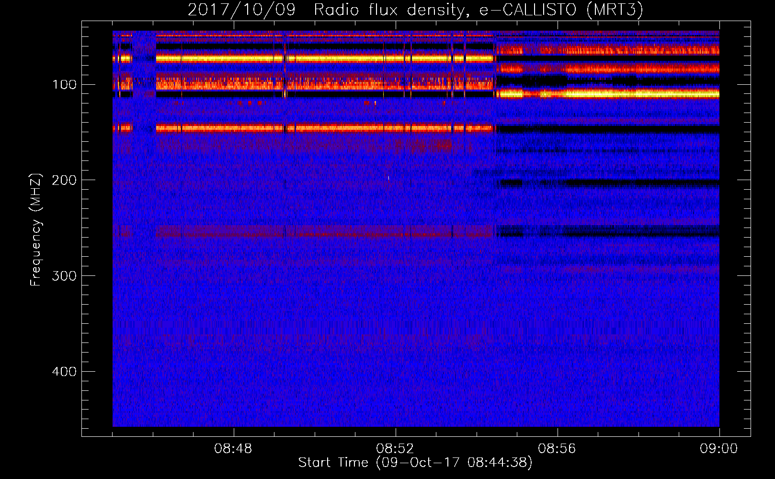This screenshot has width=775, height=479.
Task: Click the "Start Time (09-Oct-17 08:44:38)" label
Action: 415,463
